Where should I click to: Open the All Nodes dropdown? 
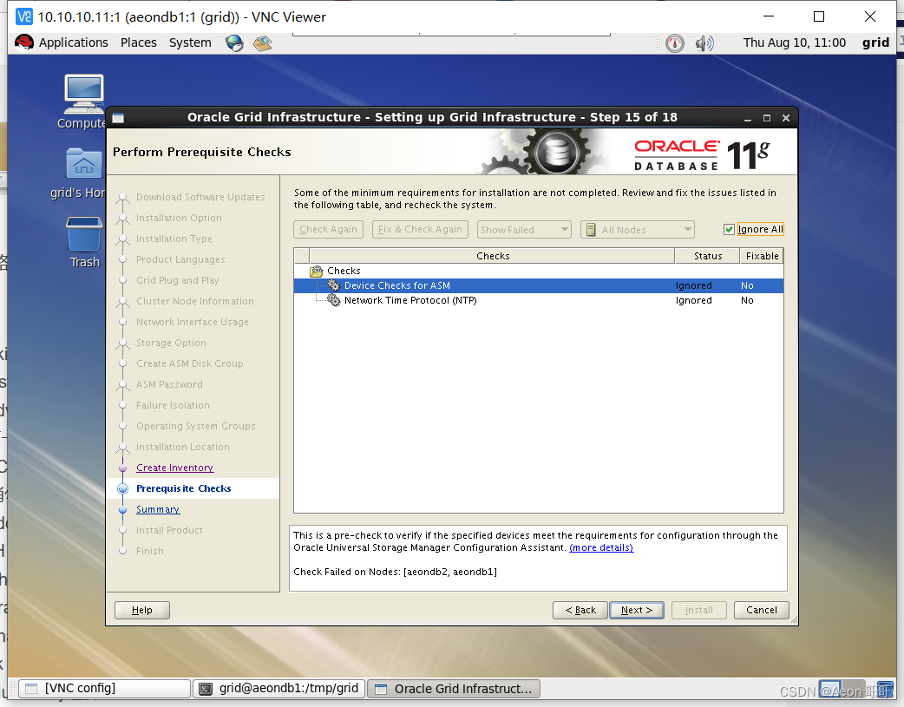point(637,229)
